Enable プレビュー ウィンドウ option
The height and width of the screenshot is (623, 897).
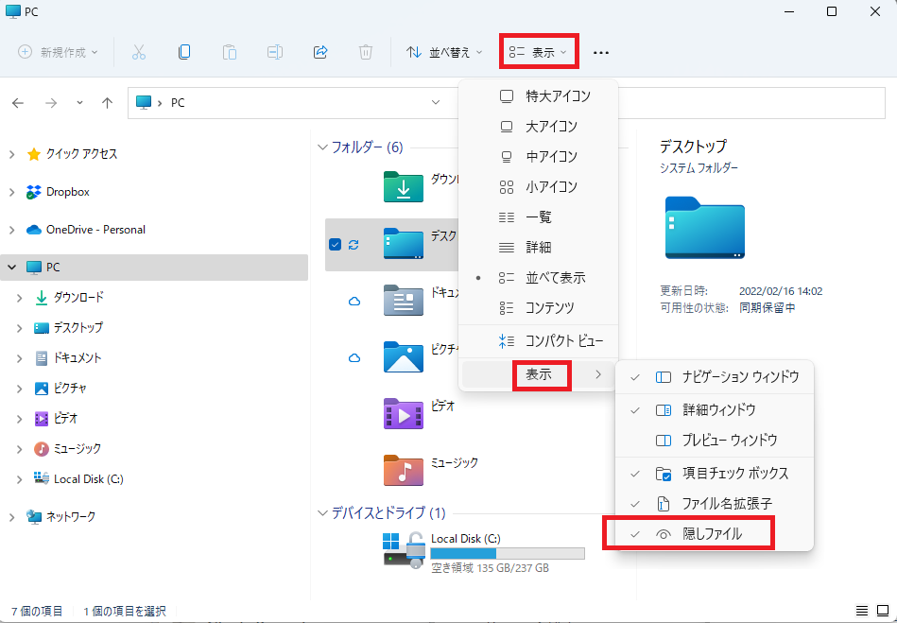tap(715, 441)
